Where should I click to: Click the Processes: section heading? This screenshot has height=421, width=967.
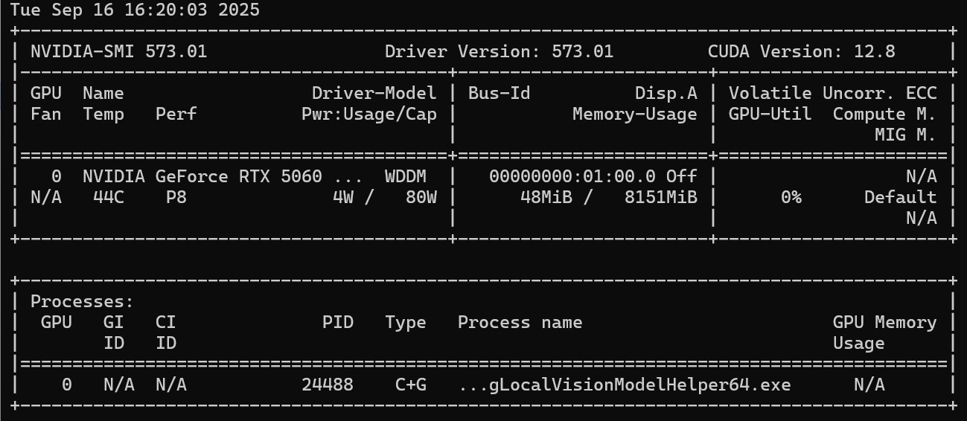(x=82, y=301)
